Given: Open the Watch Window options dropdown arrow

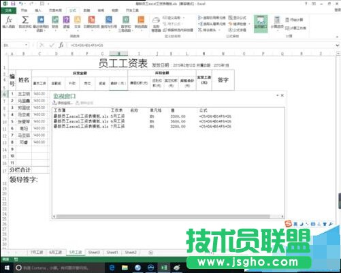Looking at the screenshot, I should tap(277, 95).
